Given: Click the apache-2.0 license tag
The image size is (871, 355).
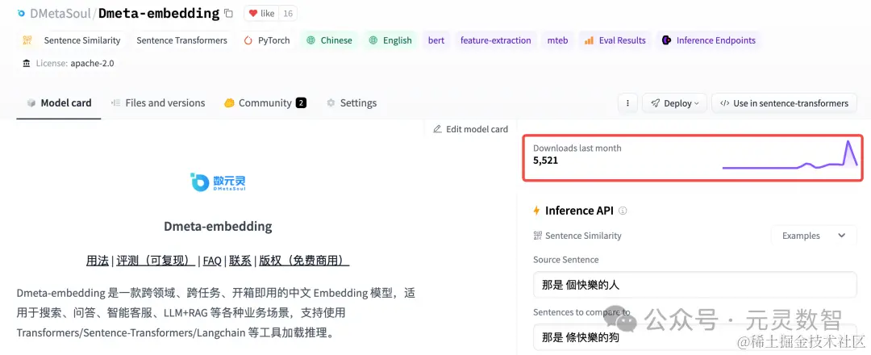Looking at the screenshot, I should 69,63.
